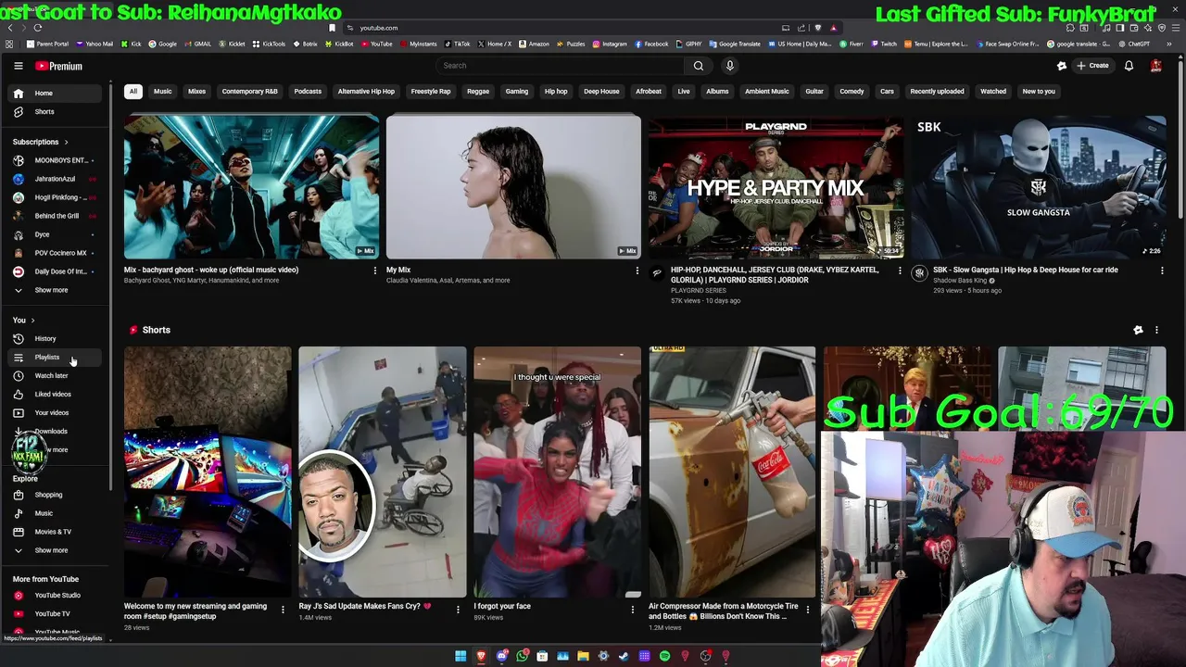Open Spotify from the taskbar
This screenshot has height=667, width=1186.
[x=664, y=657]
